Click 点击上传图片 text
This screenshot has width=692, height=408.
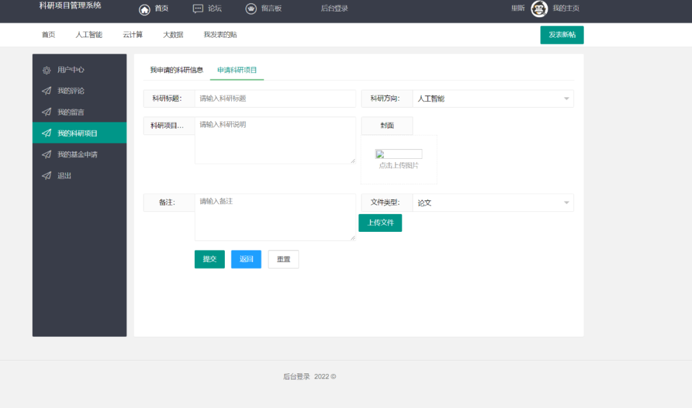pyautogui.click(x=399, y=165)
